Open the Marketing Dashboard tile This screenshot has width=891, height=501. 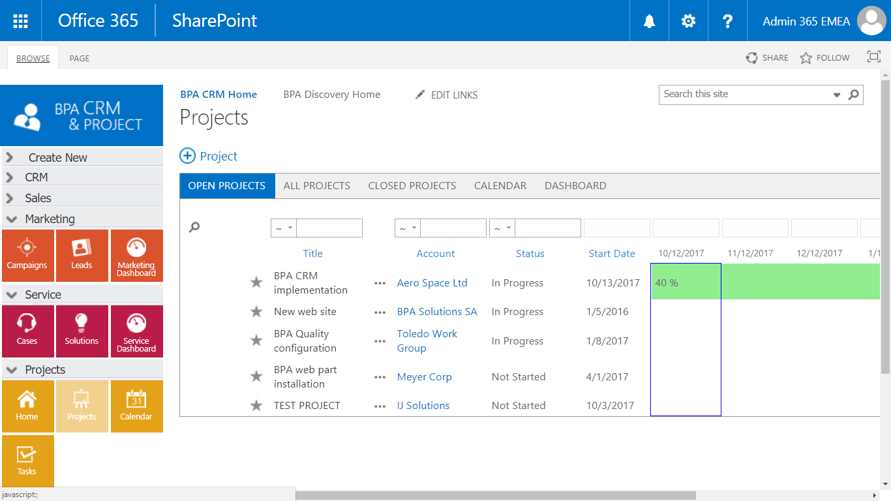136,255
